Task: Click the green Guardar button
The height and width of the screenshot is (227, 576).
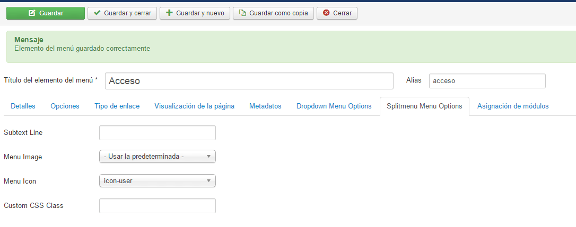Action: pos(46,13)
